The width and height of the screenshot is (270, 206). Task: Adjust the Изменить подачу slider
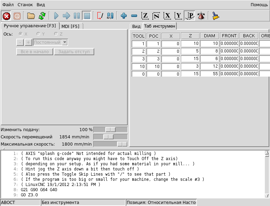coord(110,130)
